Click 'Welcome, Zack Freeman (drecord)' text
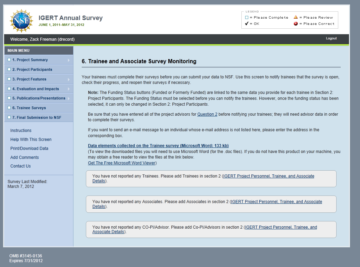 coord(42,39)
